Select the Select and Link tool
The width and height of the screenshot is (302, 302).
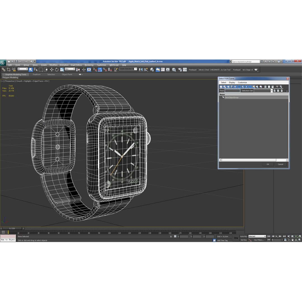pyautogui.click(x=3, y=70)
